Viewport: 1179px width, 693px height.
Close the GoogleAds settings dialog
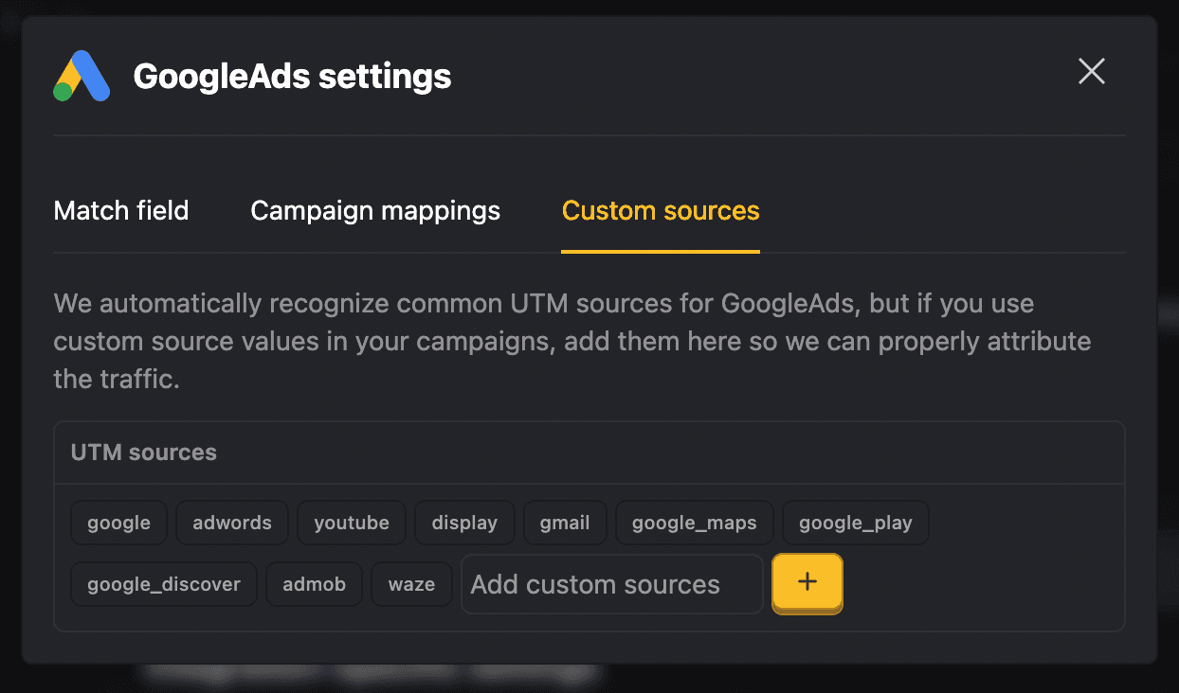(1091, 71)
